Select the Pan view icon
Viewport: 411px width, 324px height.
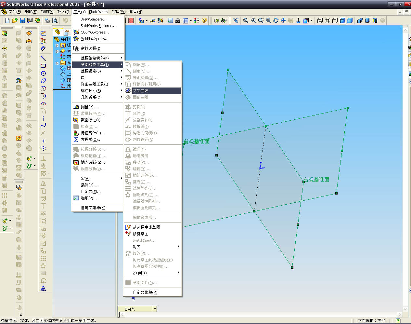pos(283,20)
